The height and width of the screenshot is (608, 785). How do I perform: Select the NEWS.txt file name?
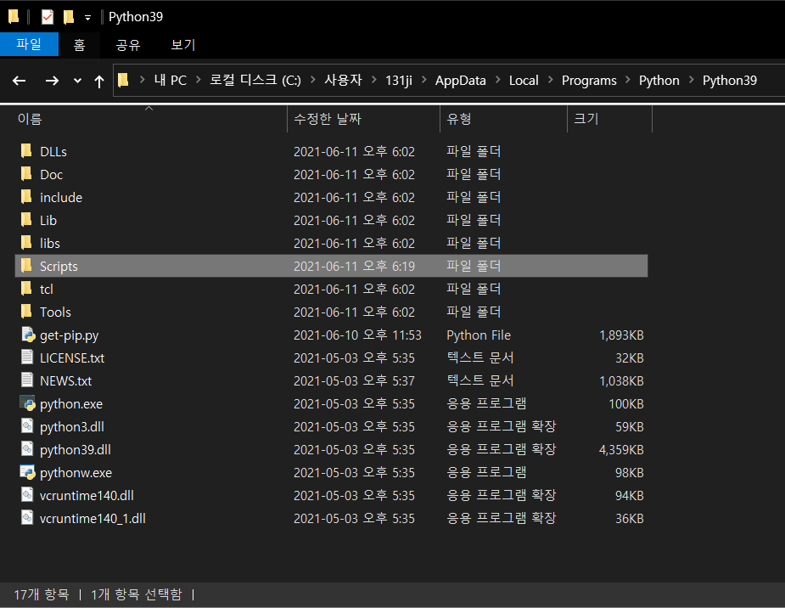coord(65,380)
